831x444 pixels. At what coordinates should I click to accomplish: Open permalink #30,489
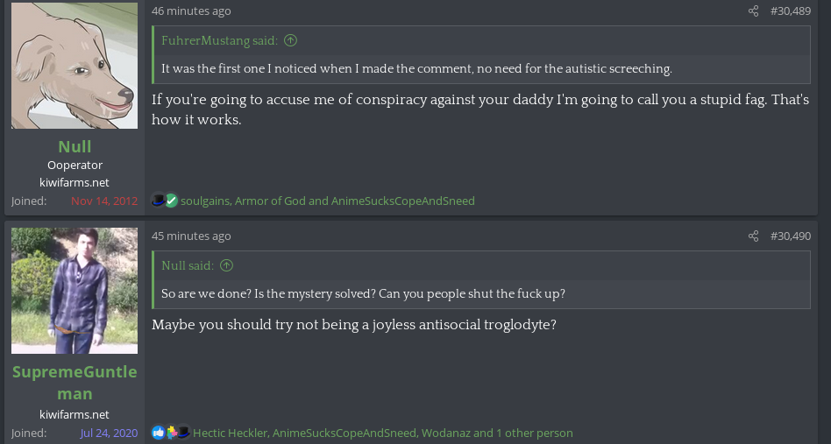[790, 11]
